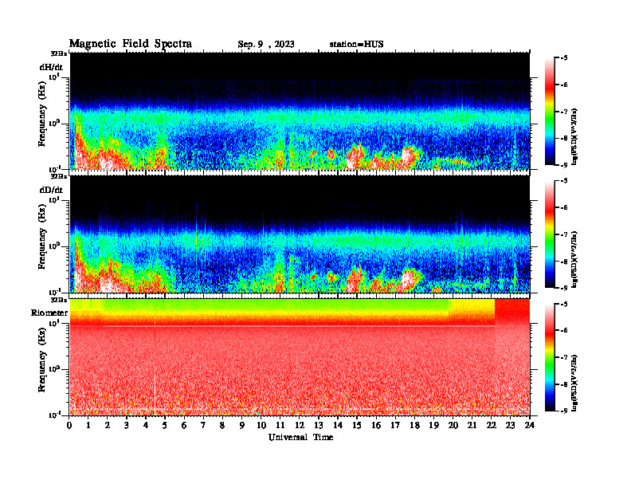631x488 pixels.
Task: Click hour "15" on the Universal Time axis
Action: point(357,426)
